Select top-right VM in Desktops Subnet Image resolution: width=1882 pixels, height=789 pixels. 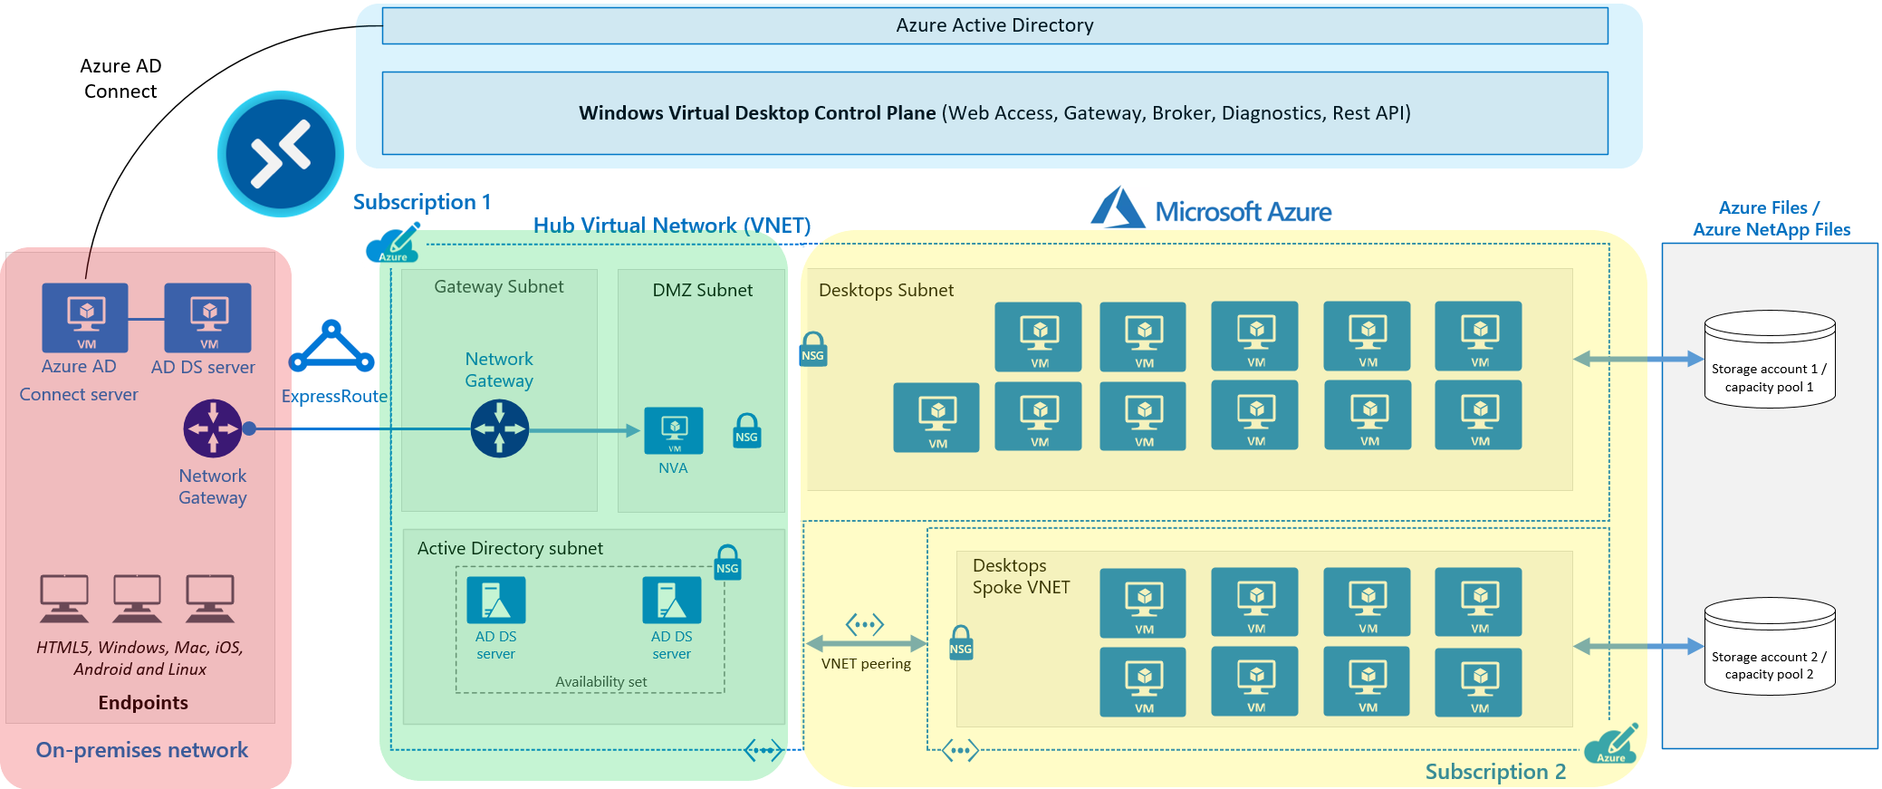point(1479,336)
